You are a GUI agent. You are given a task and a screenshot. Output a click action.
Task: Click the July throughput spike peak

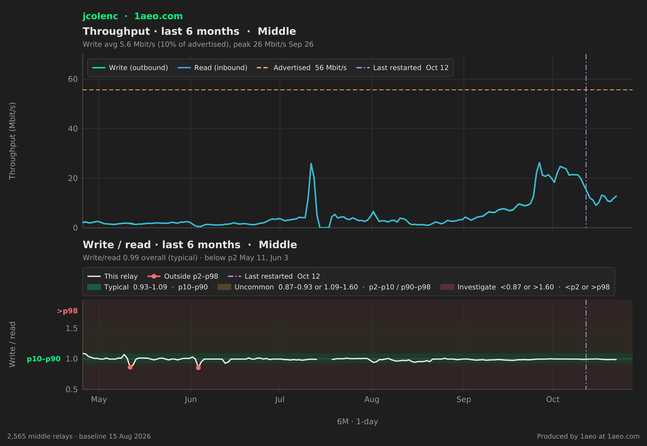(311, 164)
